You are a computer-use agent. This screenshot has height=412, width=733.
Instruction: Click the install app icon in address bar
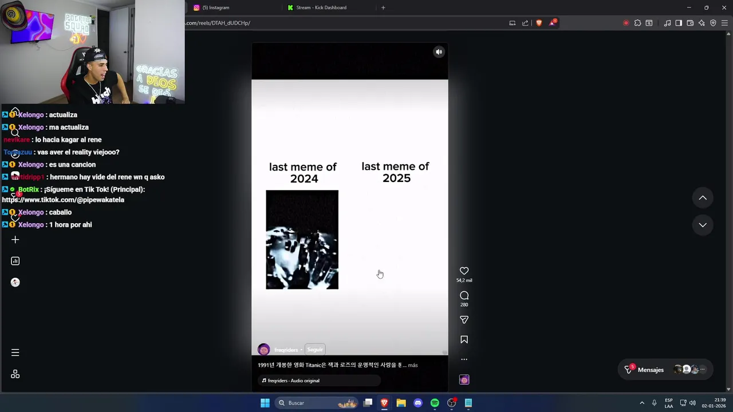click(x=512, y=23)
